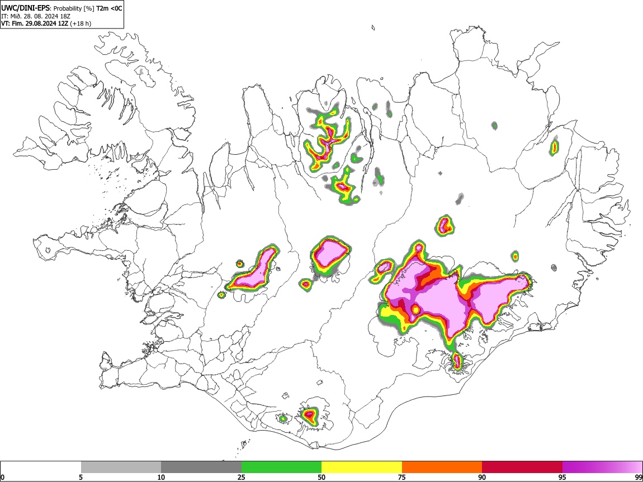Viewport: 643px width, 482px height.
Task: Click the white 0-5 legend swatch
Action: pyautogui.click(x=41, y=467)
